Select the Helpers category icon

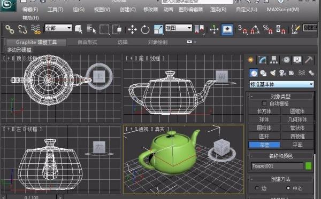point(292,73)
